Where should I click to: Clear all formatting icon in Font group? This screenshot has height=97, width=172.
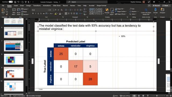pos(62,10)
